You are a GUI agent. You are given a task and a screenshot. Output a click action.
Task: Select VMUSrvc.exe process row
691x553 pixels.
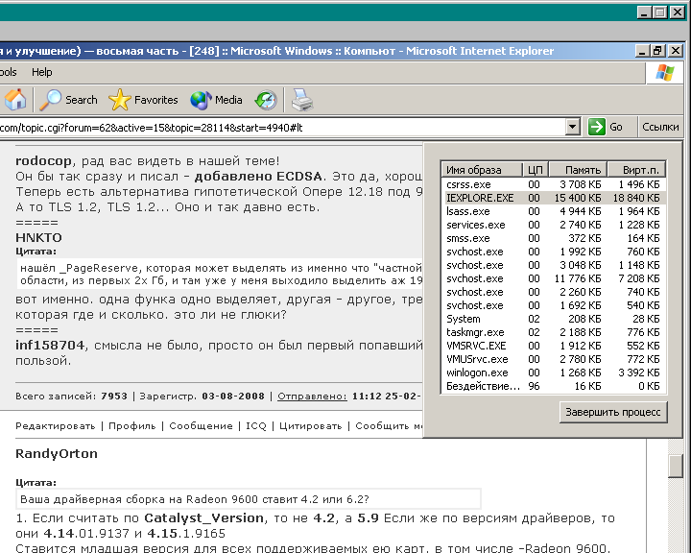(553, 359)
